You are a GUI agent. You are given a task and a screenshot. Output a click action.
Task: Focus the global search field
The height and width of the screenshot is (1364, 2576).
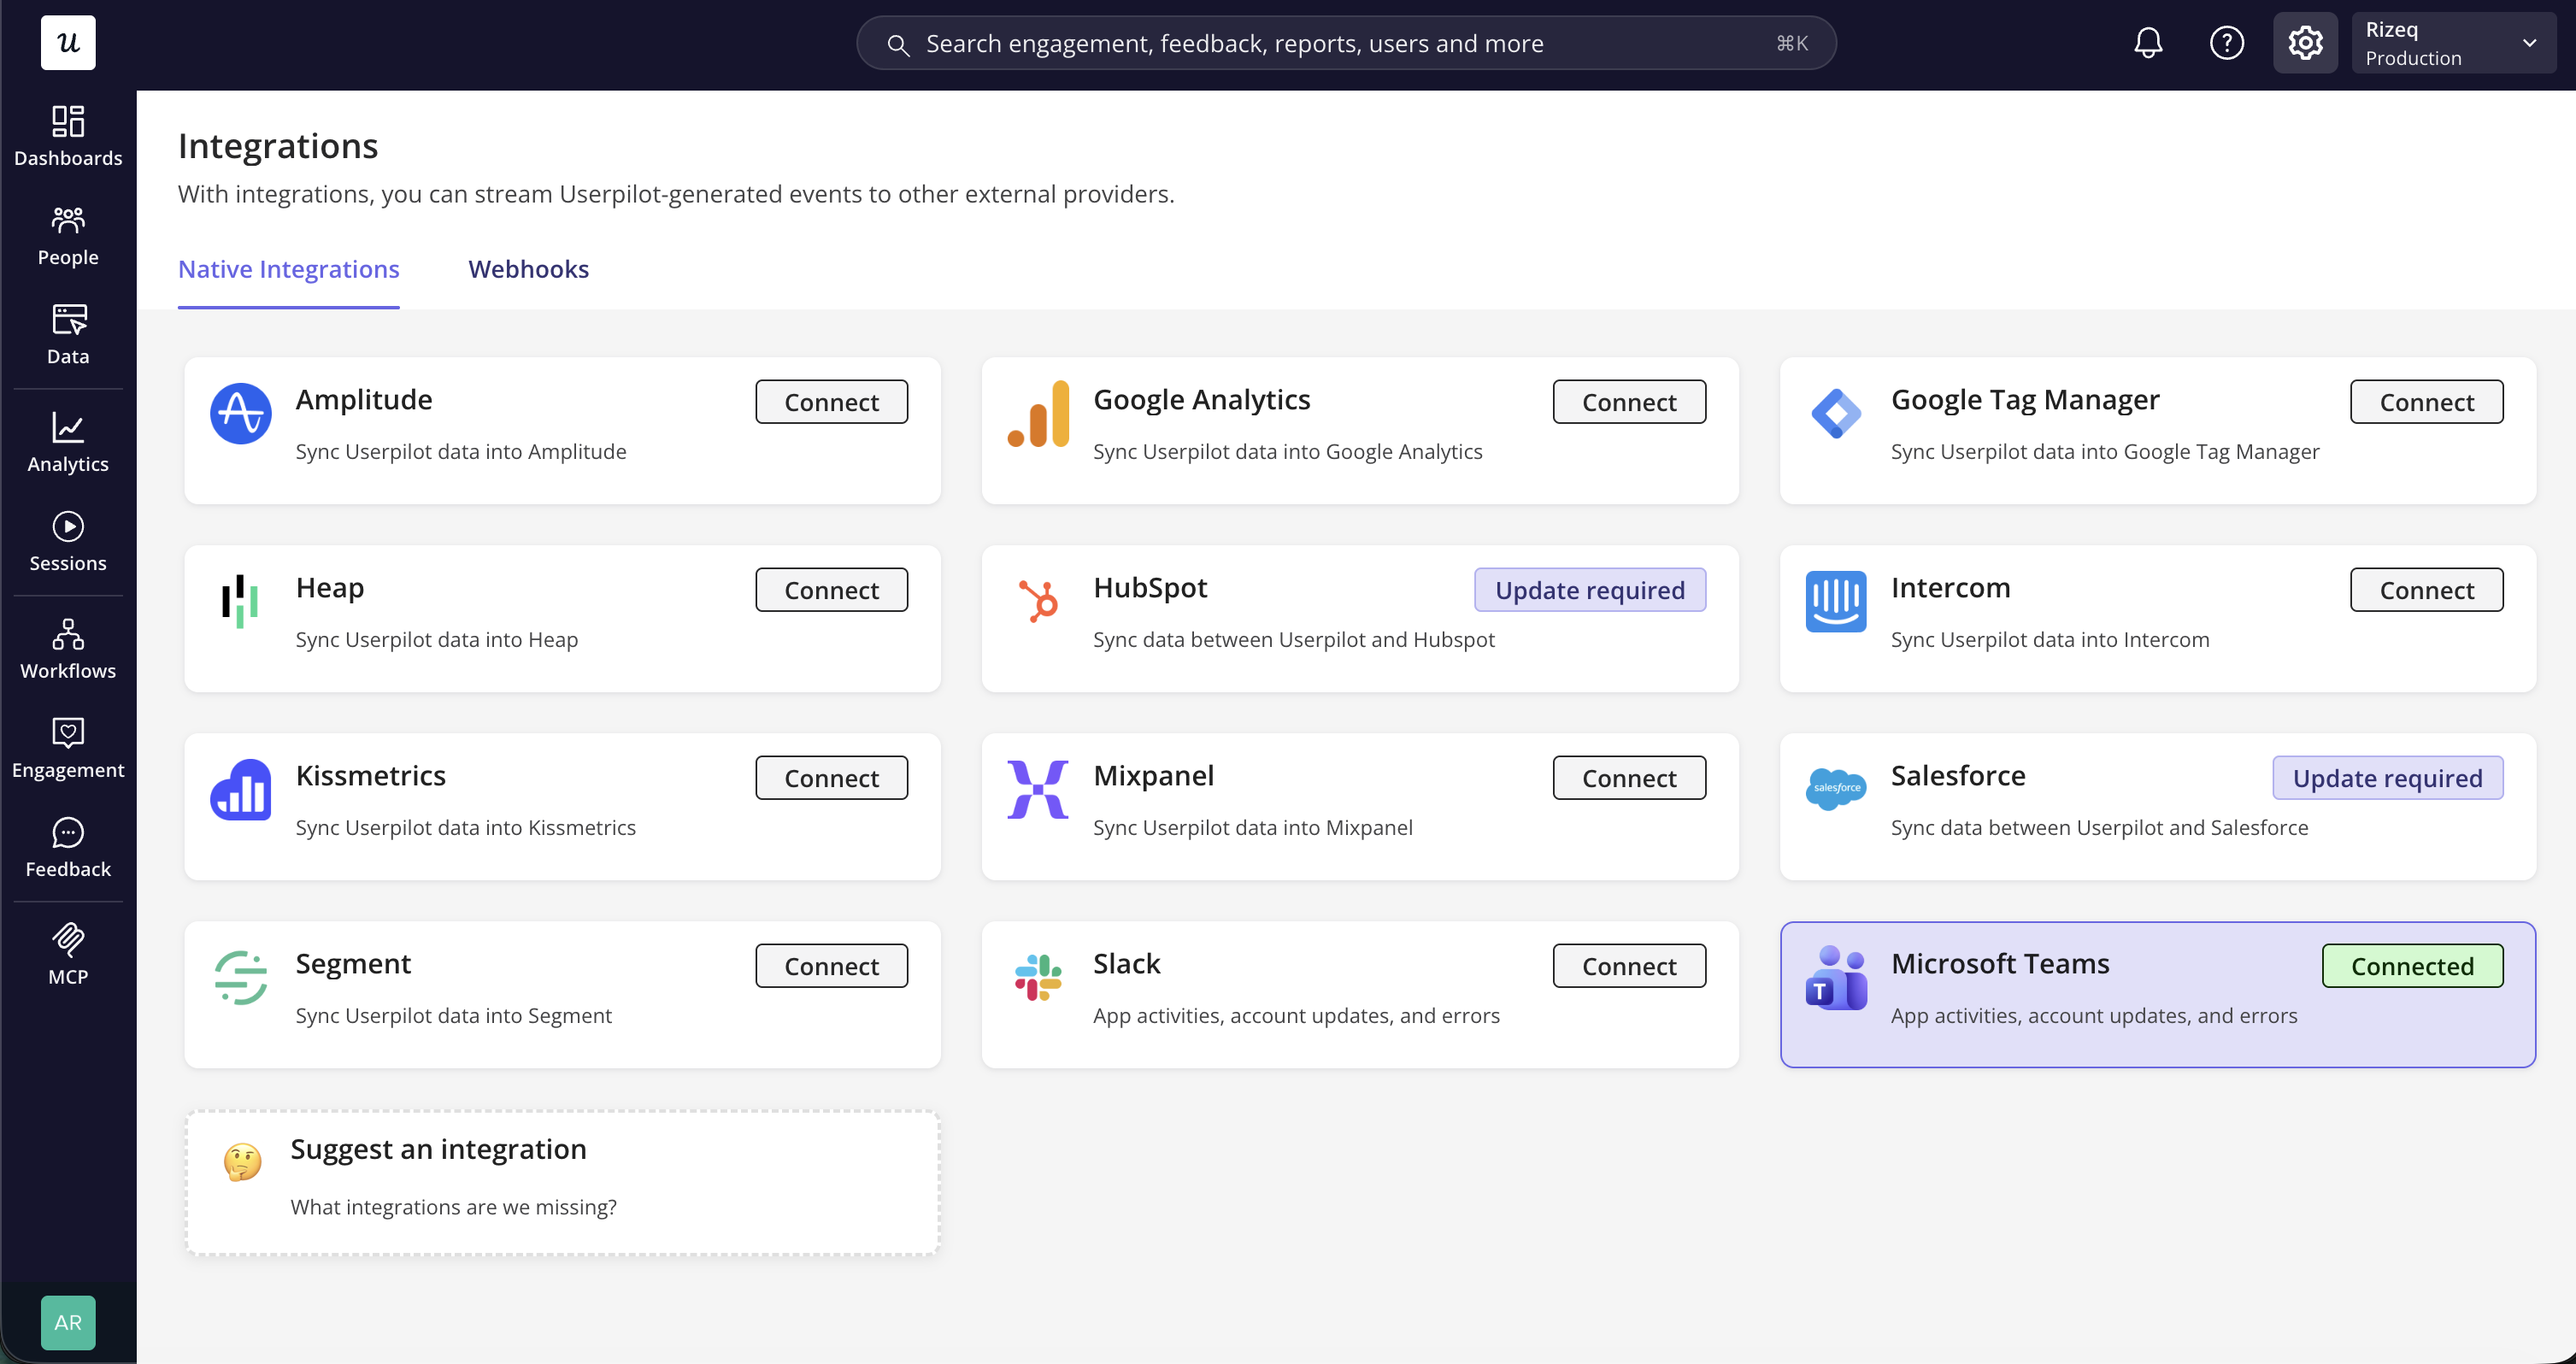pyautogui.click(x=1346, y=43)
